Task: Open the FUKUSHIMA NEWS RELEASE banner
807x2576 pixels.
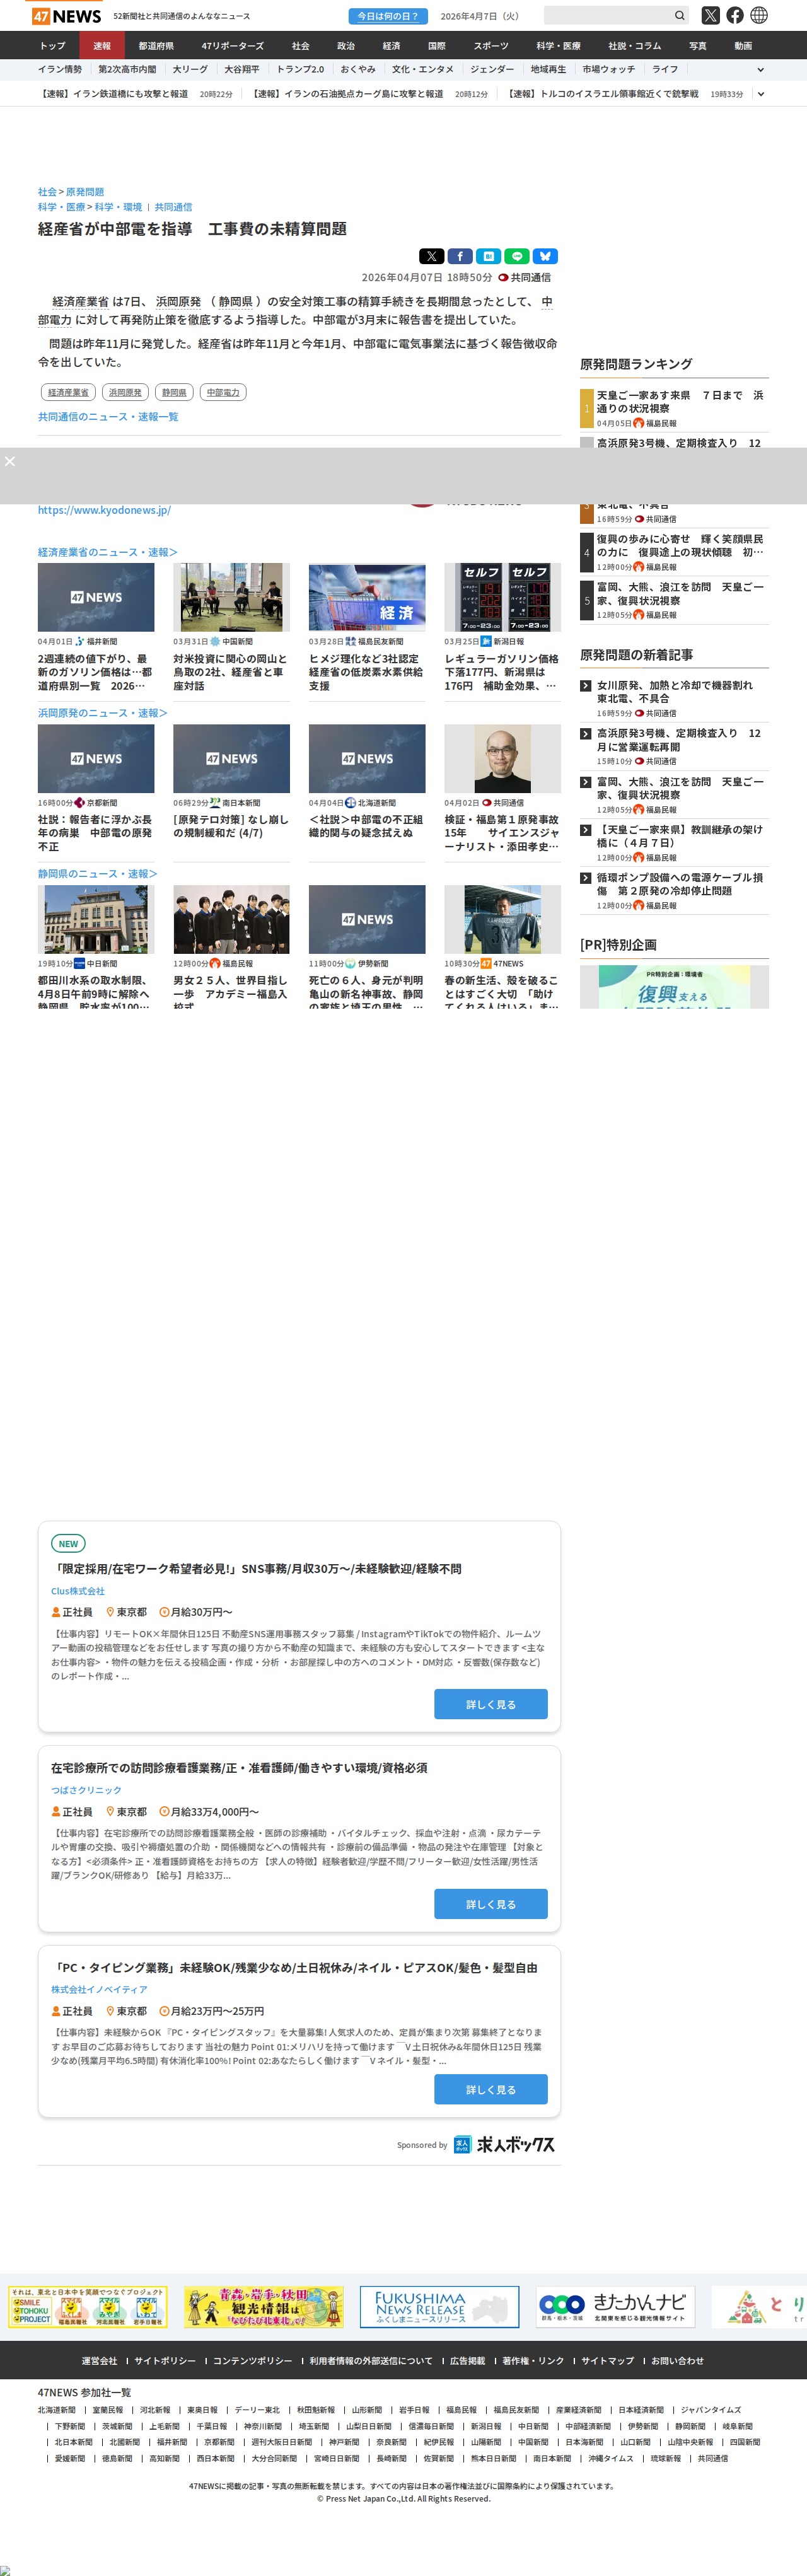Action: point(439,2307)
